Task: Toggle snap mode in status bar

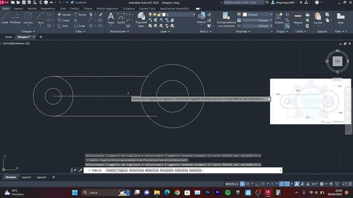Action: [x=248, y=184]
